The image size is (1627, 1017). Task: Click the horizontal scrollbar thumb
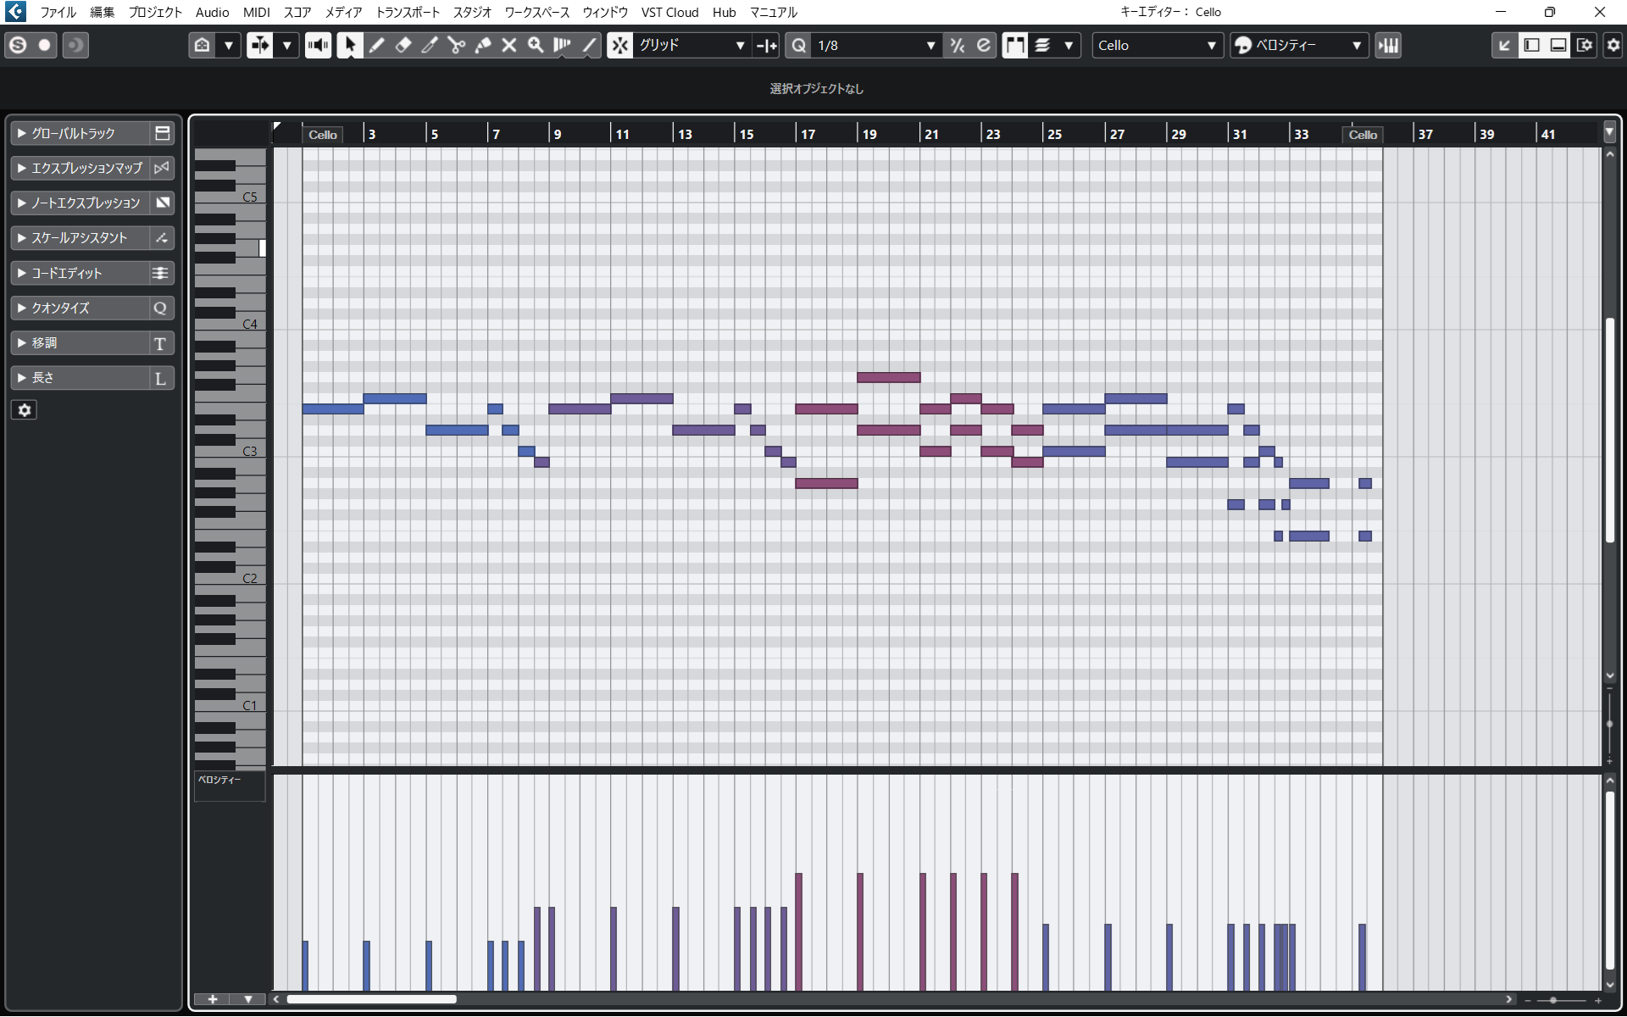(371, 999)
